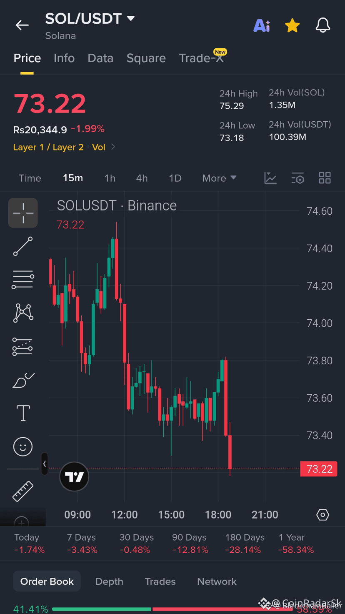Open price alerts bell icon

click(323, 25)
